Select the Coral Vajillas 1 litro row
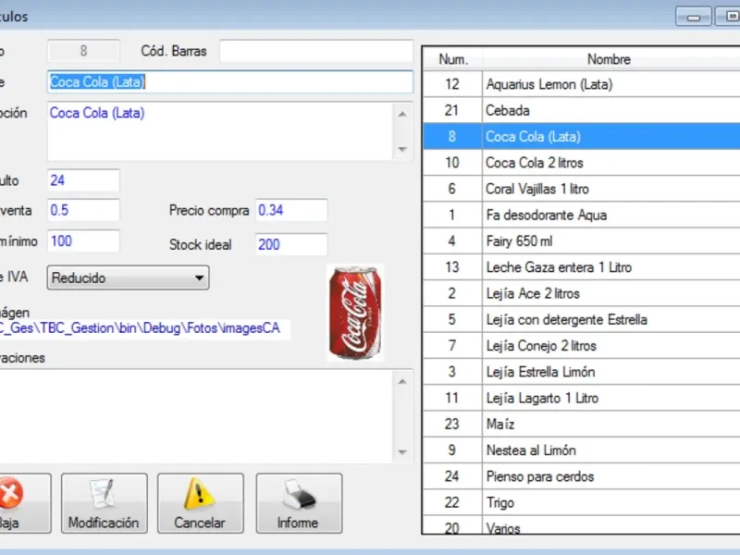740x555 pixels. 582,189
